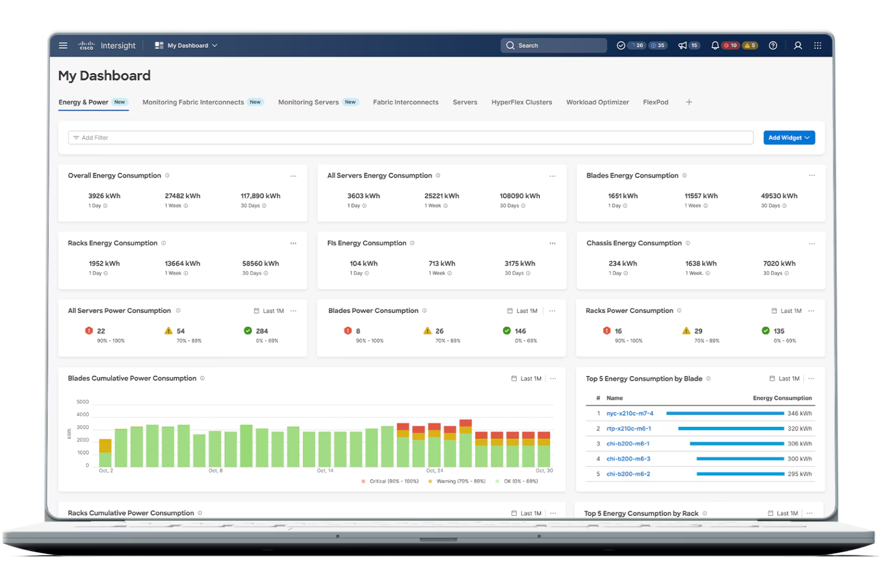Show info for FIs Energy Consumption
879x586 pixels.
pyautogui.click(x=412, y=243)
